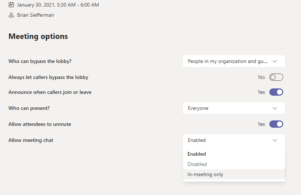Turn off Announce when callers join or leave
The width and height of the screenshot is (301, 195).
point(276,92)
